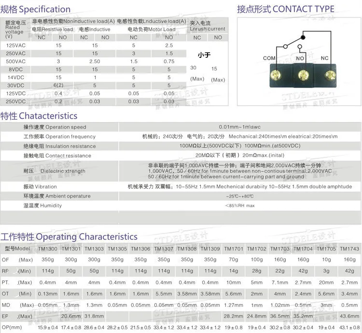
Task: Click the 电阻Resistive load column header
Action: click(53, 29)
